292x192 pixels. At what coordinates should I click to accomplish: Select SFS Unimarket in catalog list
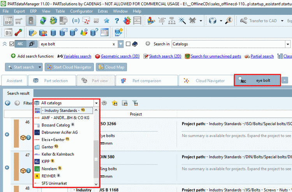pyautogui.click(x=63, y=183)
